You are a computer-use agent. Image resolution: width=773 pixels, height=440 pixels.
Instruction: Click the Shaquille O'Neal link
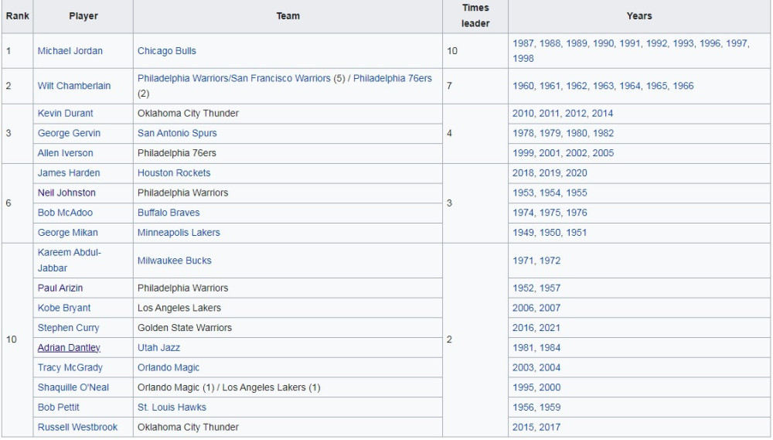point(73,387)
